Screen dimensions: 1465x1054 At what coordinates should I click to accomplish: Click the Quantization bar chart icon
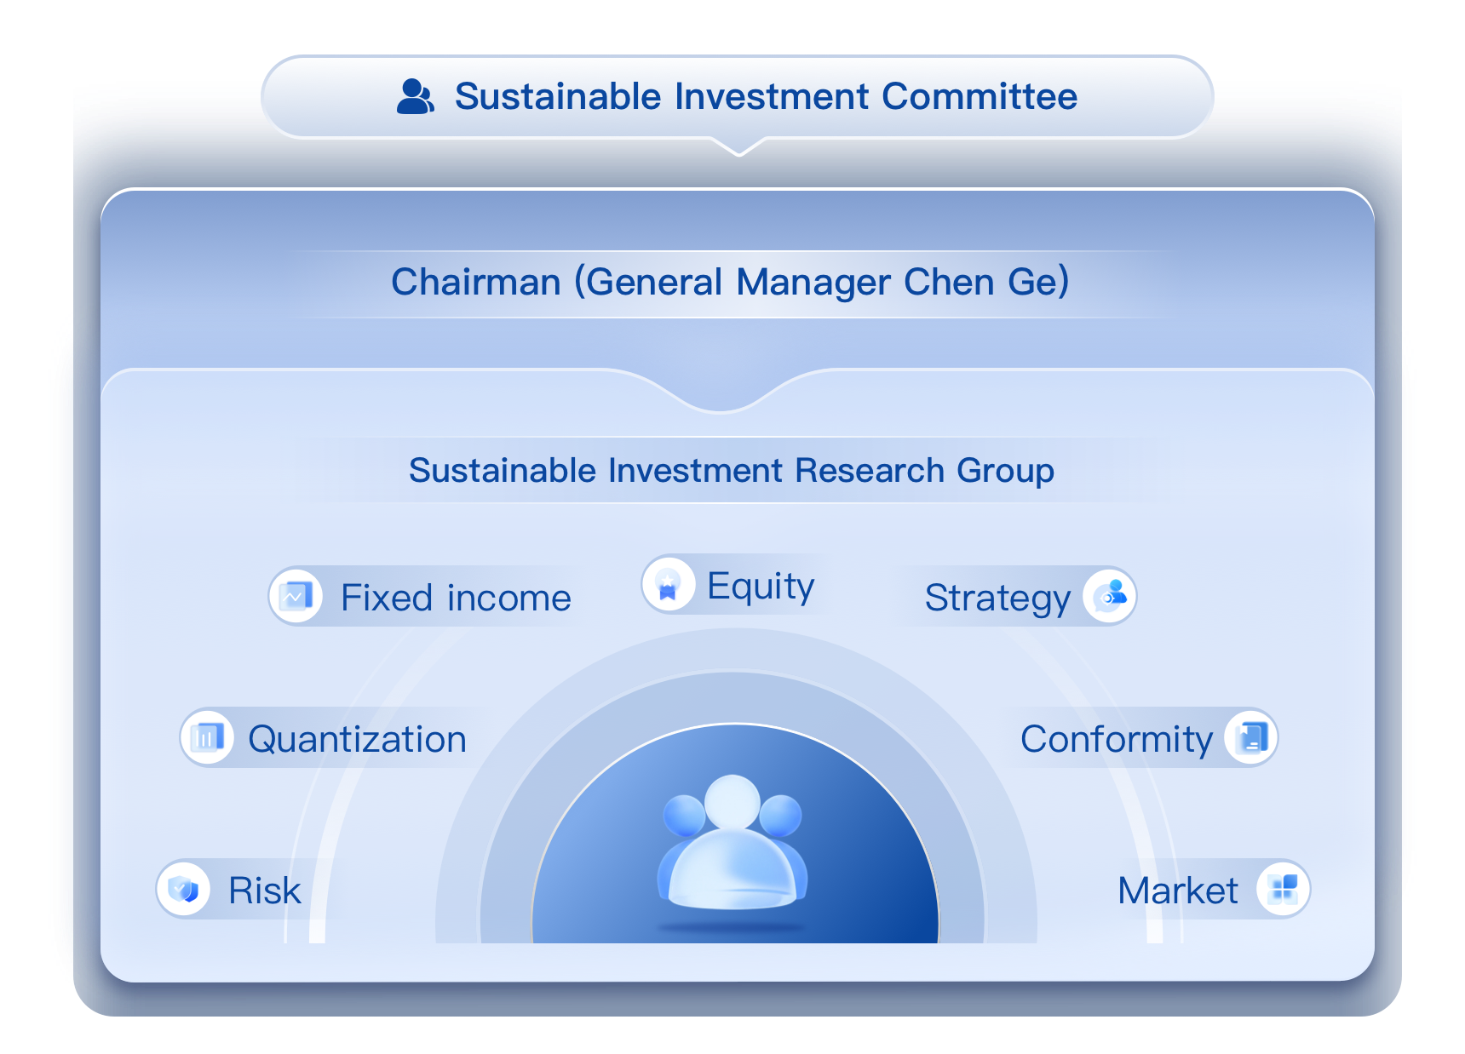click(x=207, y=737)
